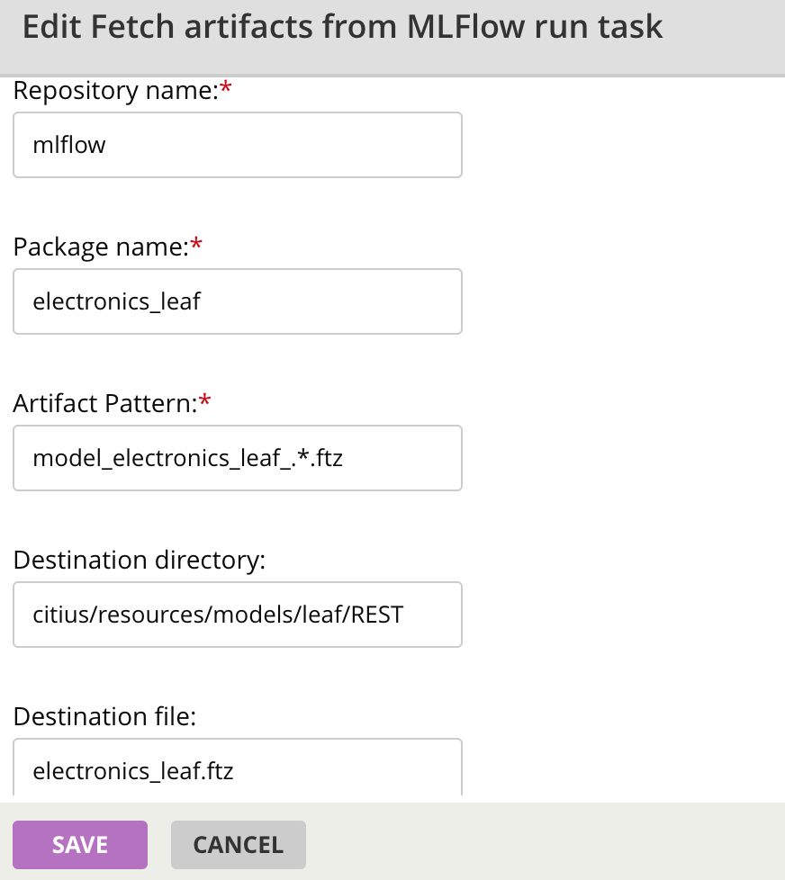
Task: Click the red asterisk beside Repository name
Action: click(226, 89)
